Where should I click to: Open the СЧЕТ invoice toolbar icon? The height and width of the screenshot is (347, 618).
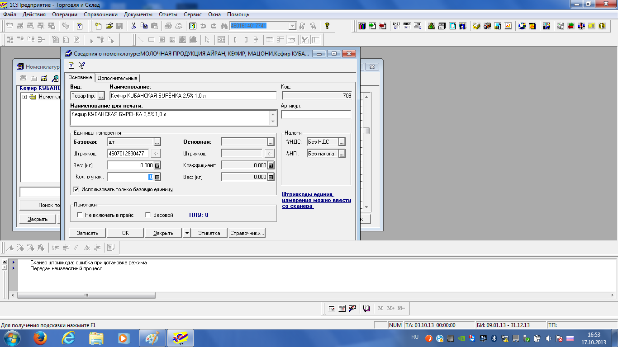pyautogui.click(x=396, y=26)
